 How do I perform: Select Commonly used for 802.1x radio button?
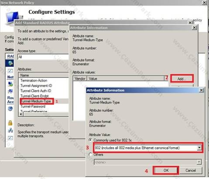pos(90,140)
